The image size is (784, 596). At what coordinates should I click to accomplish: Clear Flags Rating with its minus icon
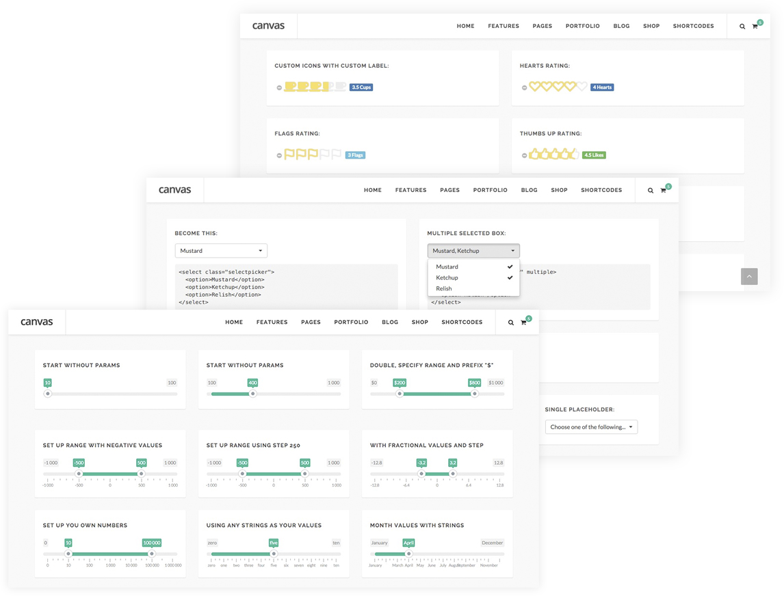pyautogui.click(x=279, y=156)
